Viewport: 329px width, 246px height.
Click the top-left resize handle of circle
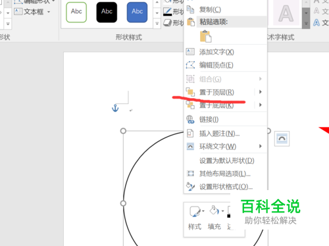(x=123, y=131)
